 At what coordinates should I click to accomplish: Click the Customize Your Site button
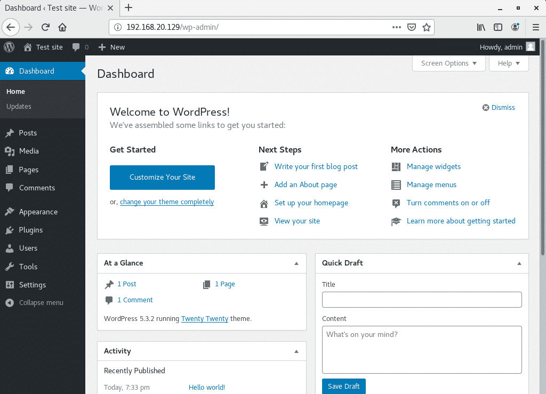click(x=162, y=177)
